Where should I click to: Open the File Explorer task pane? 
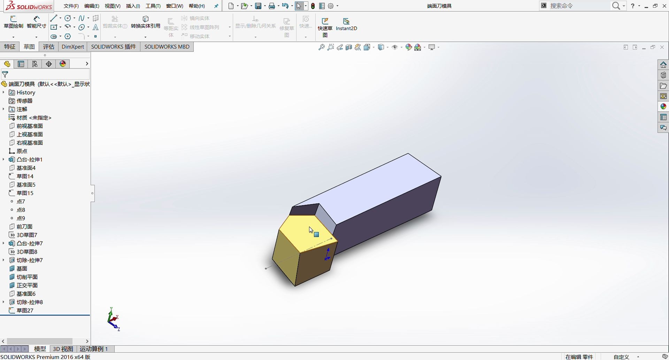663,86
